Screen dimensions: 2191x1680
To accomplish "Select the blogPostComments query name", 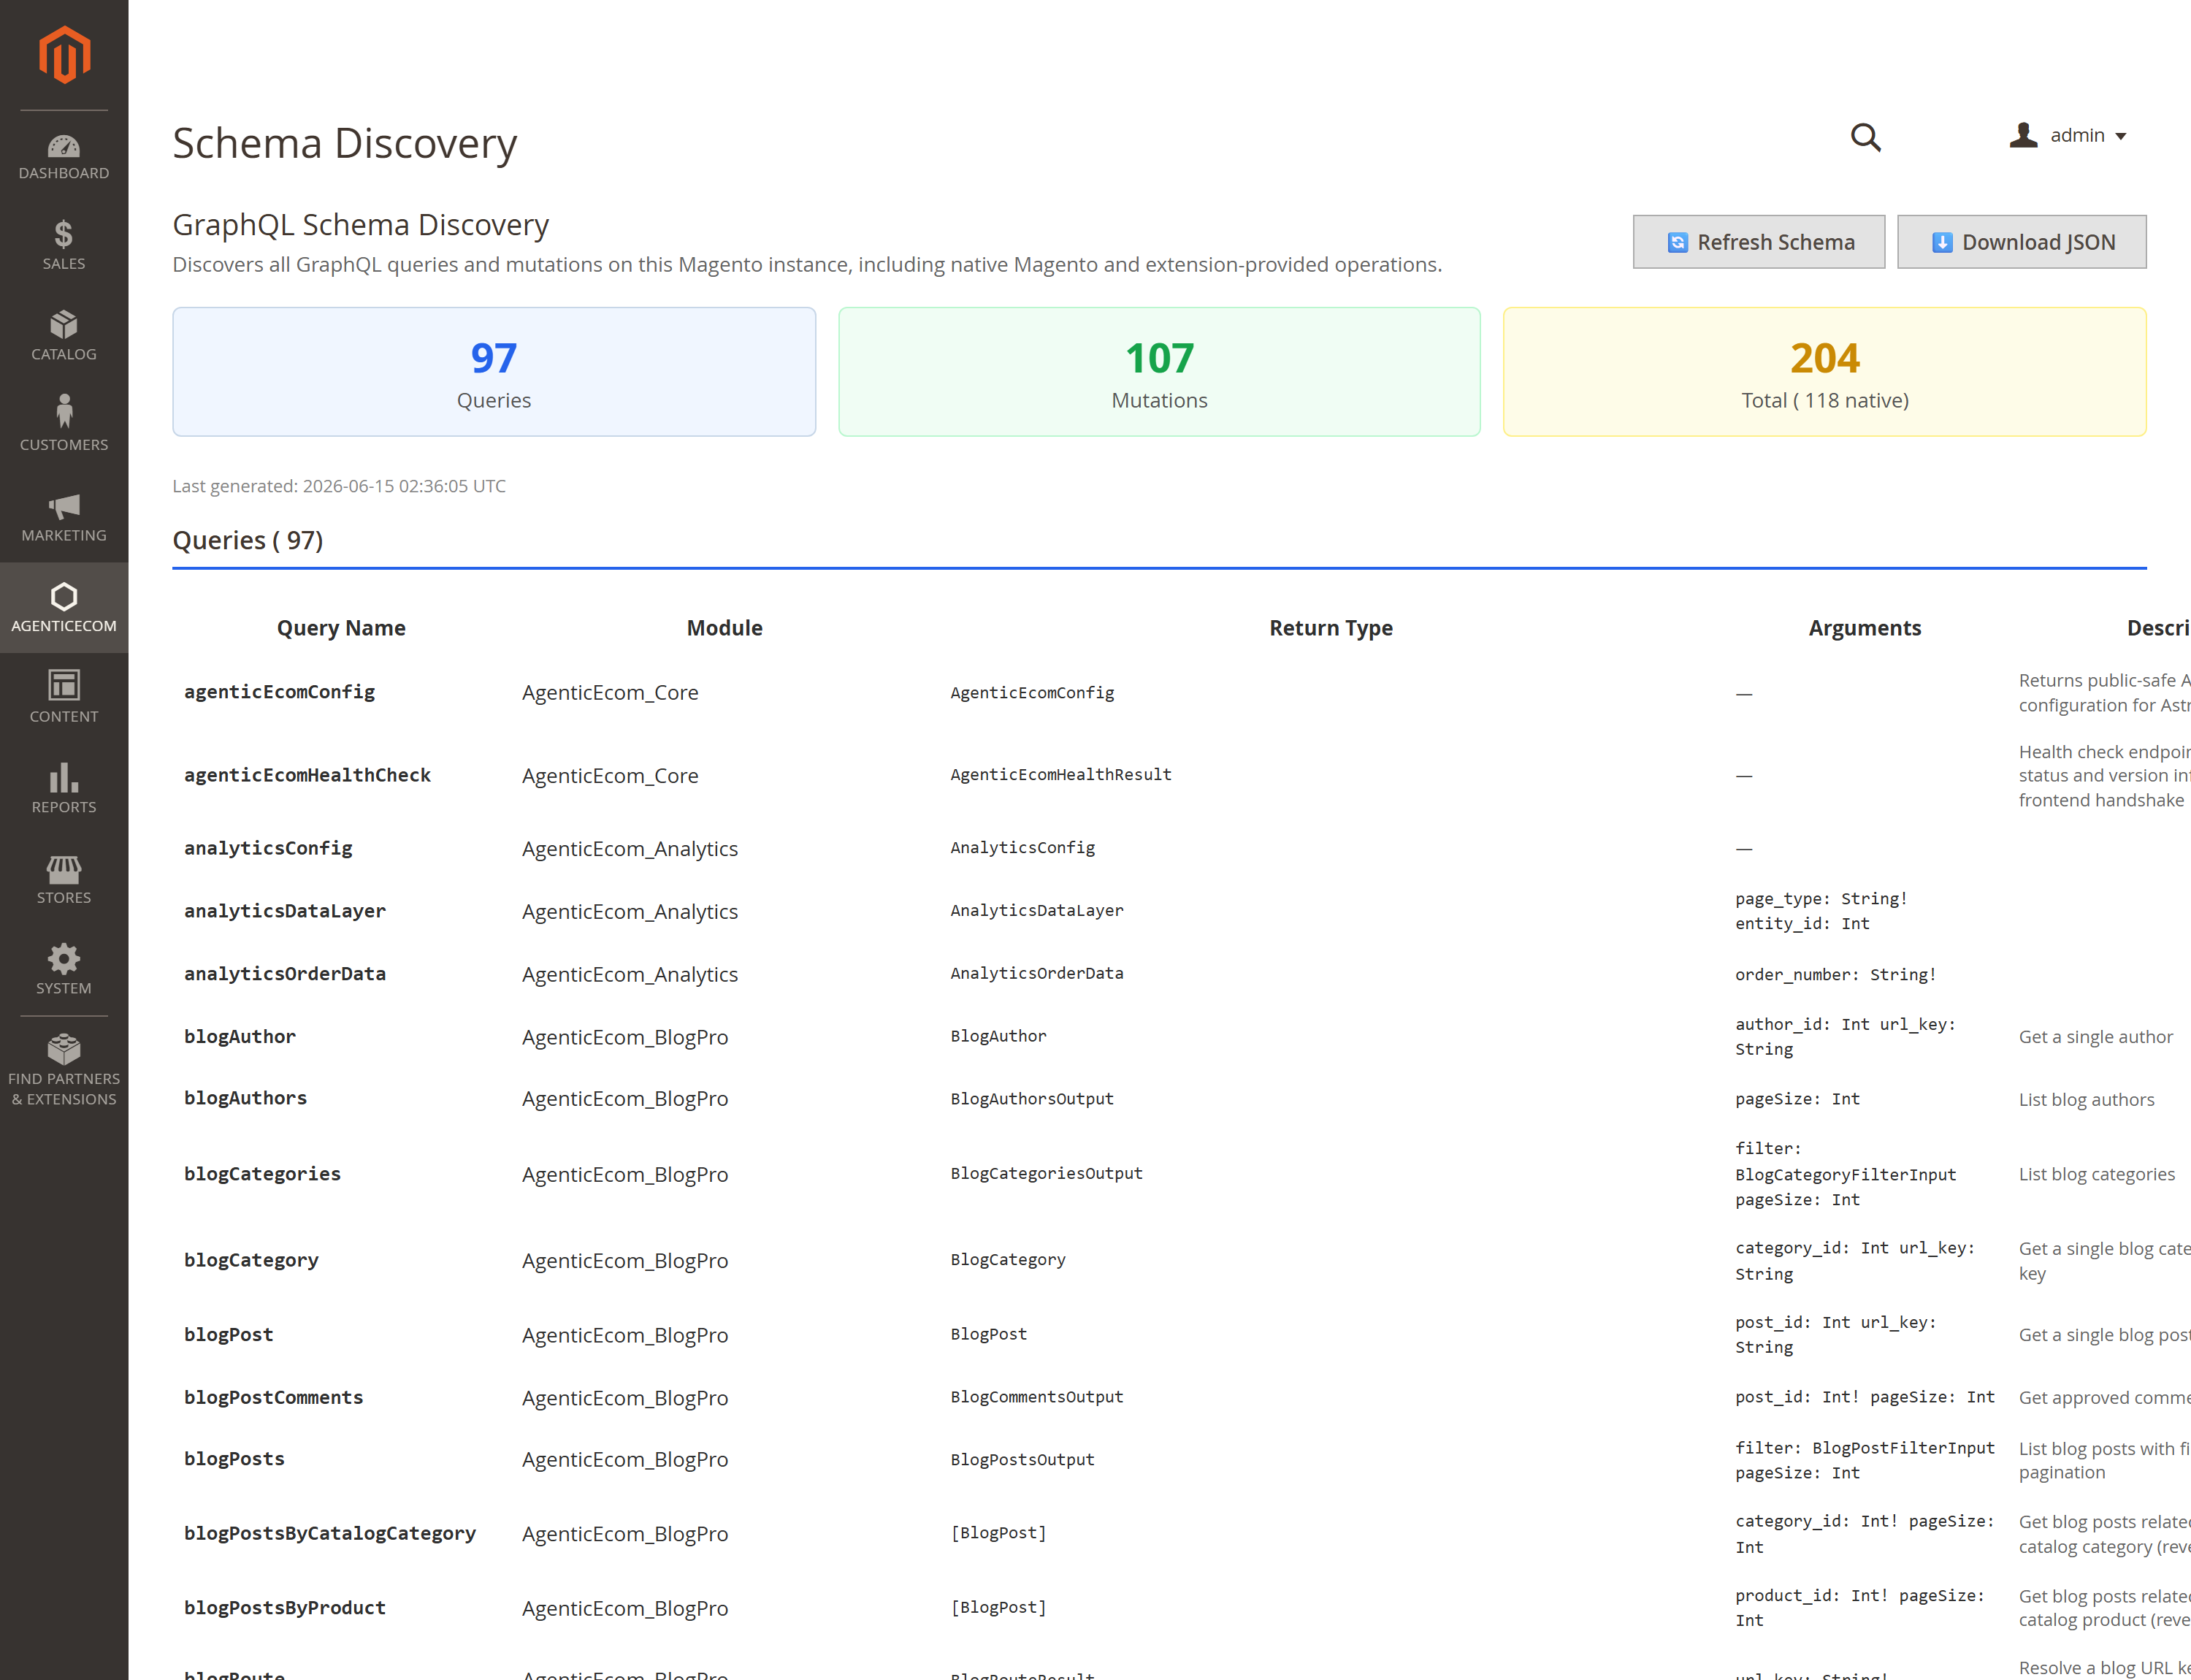I will click(x=273, y=1398).
